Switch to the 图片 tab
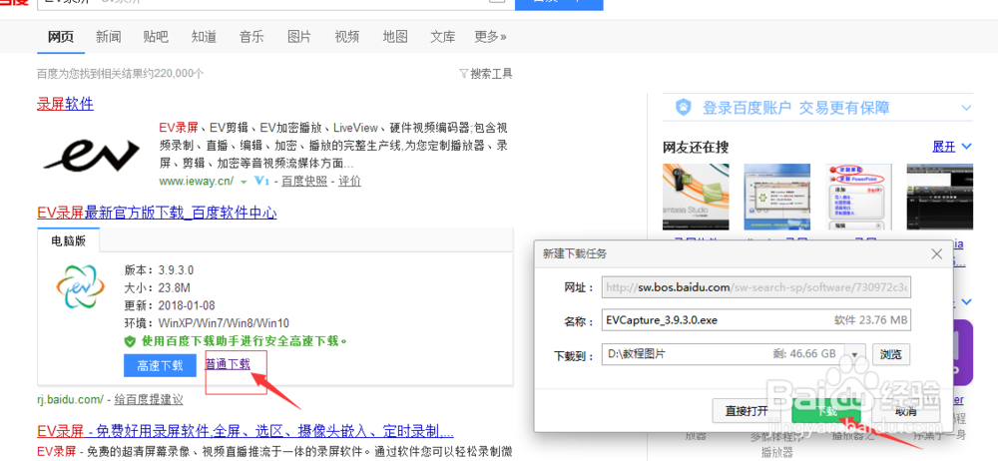This screenshot has width=998, height=461. pos(299,36)
